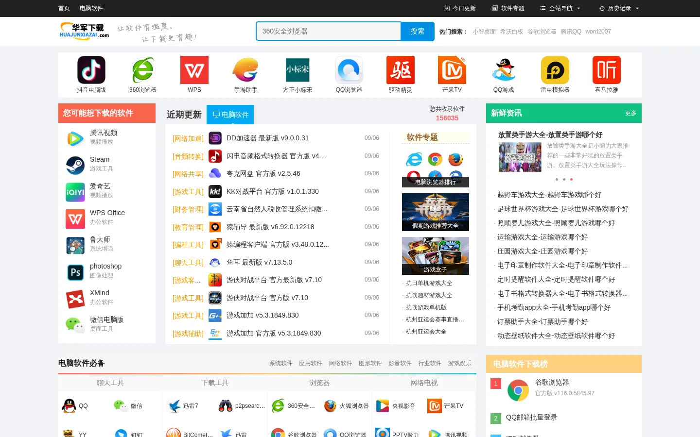The height and width of the screenshot is (437, 700).
Task: Click hot search link 腾讯QQ
Action: 571,32
